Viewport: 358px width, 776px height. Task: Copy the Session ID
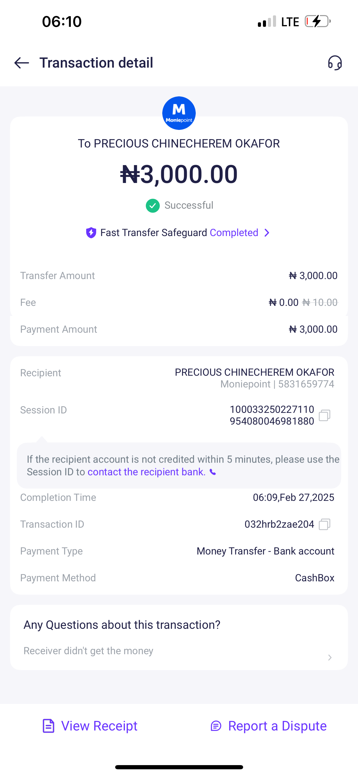pos(325,415)
